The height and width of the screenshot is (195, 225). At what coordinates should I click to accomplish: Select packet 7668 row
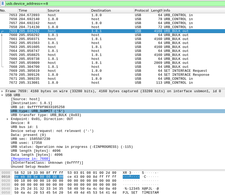[113, 67]
